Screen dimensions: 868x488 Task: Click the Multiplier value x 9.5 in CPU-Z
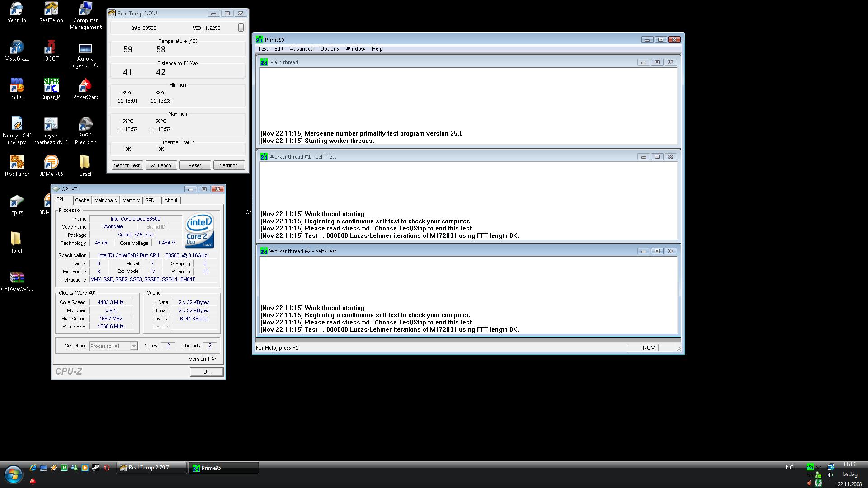pos(111,311)
